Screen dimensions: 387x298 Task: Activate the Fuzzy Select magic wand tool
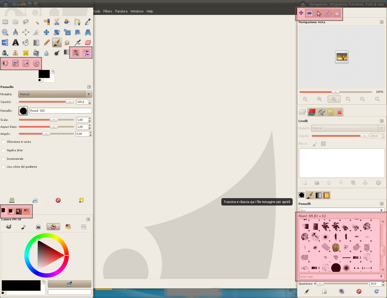point(36,22)
